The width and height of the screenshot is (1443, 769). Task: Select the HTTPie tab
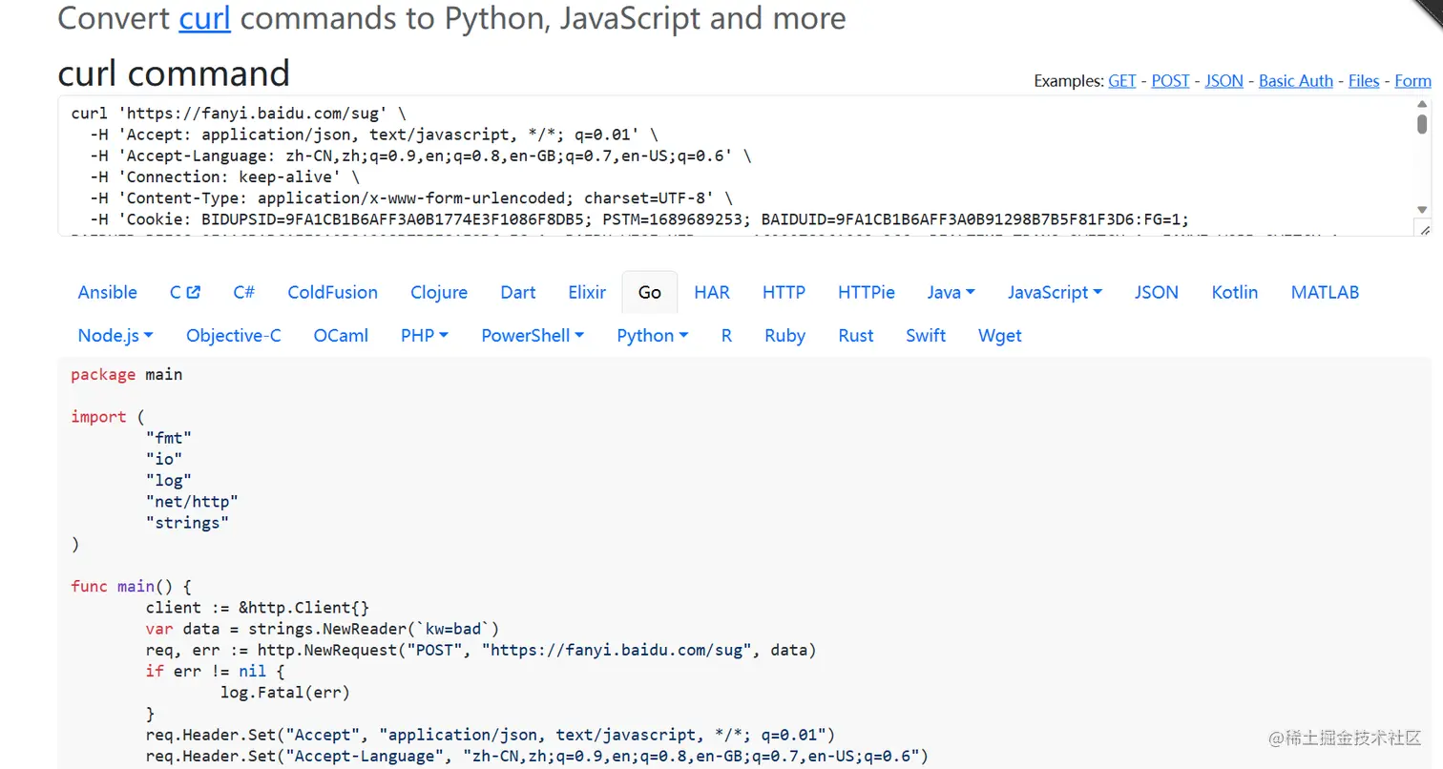tap(866, 293)
